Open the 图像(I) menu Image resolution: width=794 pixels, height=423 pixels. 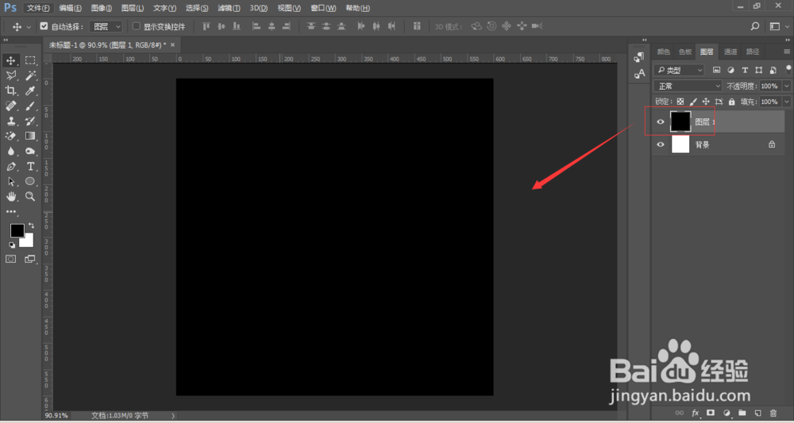pos(102,8)
